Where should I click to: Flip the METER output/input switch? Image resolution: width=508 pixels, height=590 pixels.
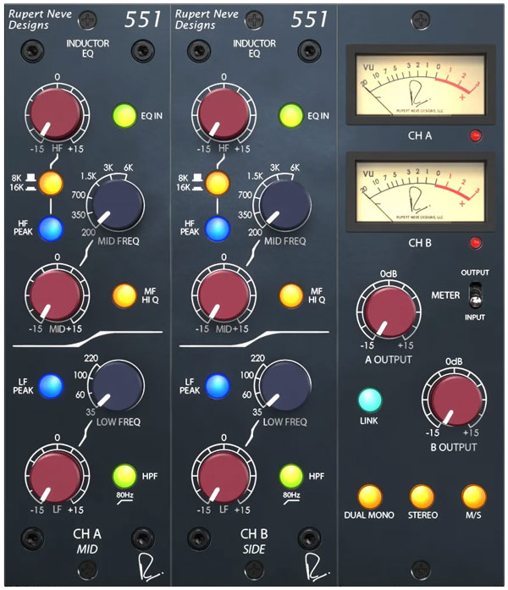pos(475,295)
